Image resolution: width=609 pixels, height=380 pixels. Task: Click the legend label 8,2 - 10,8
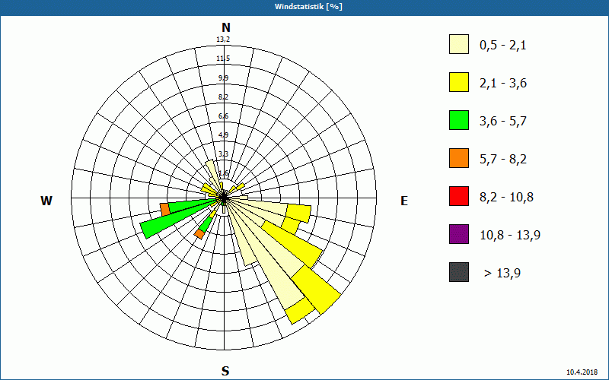pos(506,198)
